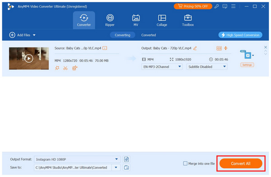Open the hamburger menu

click(234, 6)
